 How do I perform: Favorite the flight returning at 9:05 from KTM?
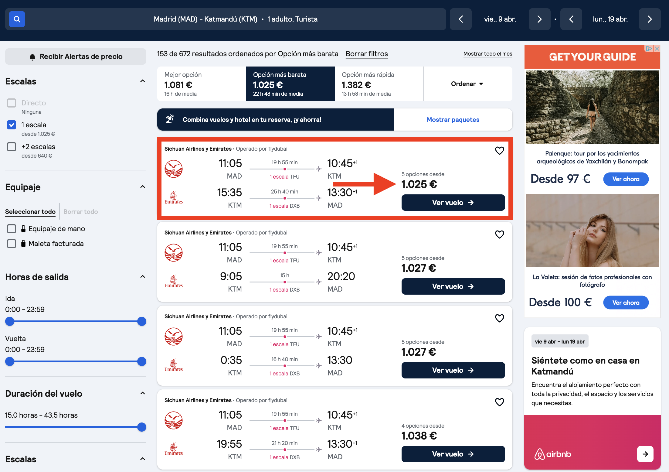tap(499, 234)
